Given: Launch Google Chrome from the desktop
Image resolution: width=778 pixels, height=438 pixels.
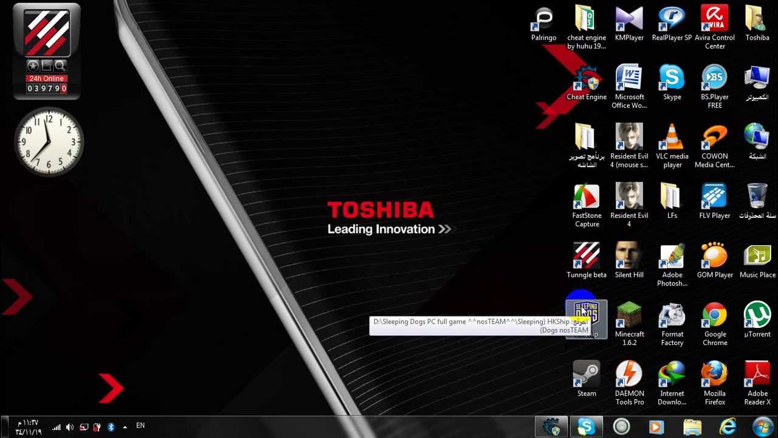Looking at the screenshot, I should coord(715,324).
